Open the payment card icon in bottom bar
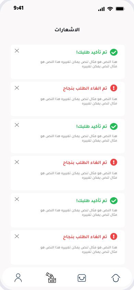134x290 pixels. pyautogui.click(x=51, y=278)
